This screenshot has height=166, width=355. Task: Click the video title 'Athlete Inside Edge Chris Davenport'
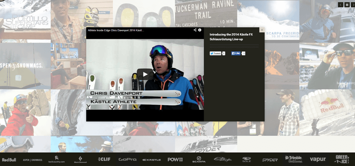[x=116, y=30]
